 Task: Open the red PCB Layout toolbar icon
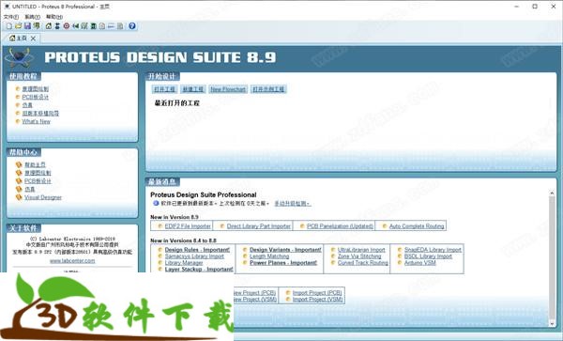coord(67,26)
